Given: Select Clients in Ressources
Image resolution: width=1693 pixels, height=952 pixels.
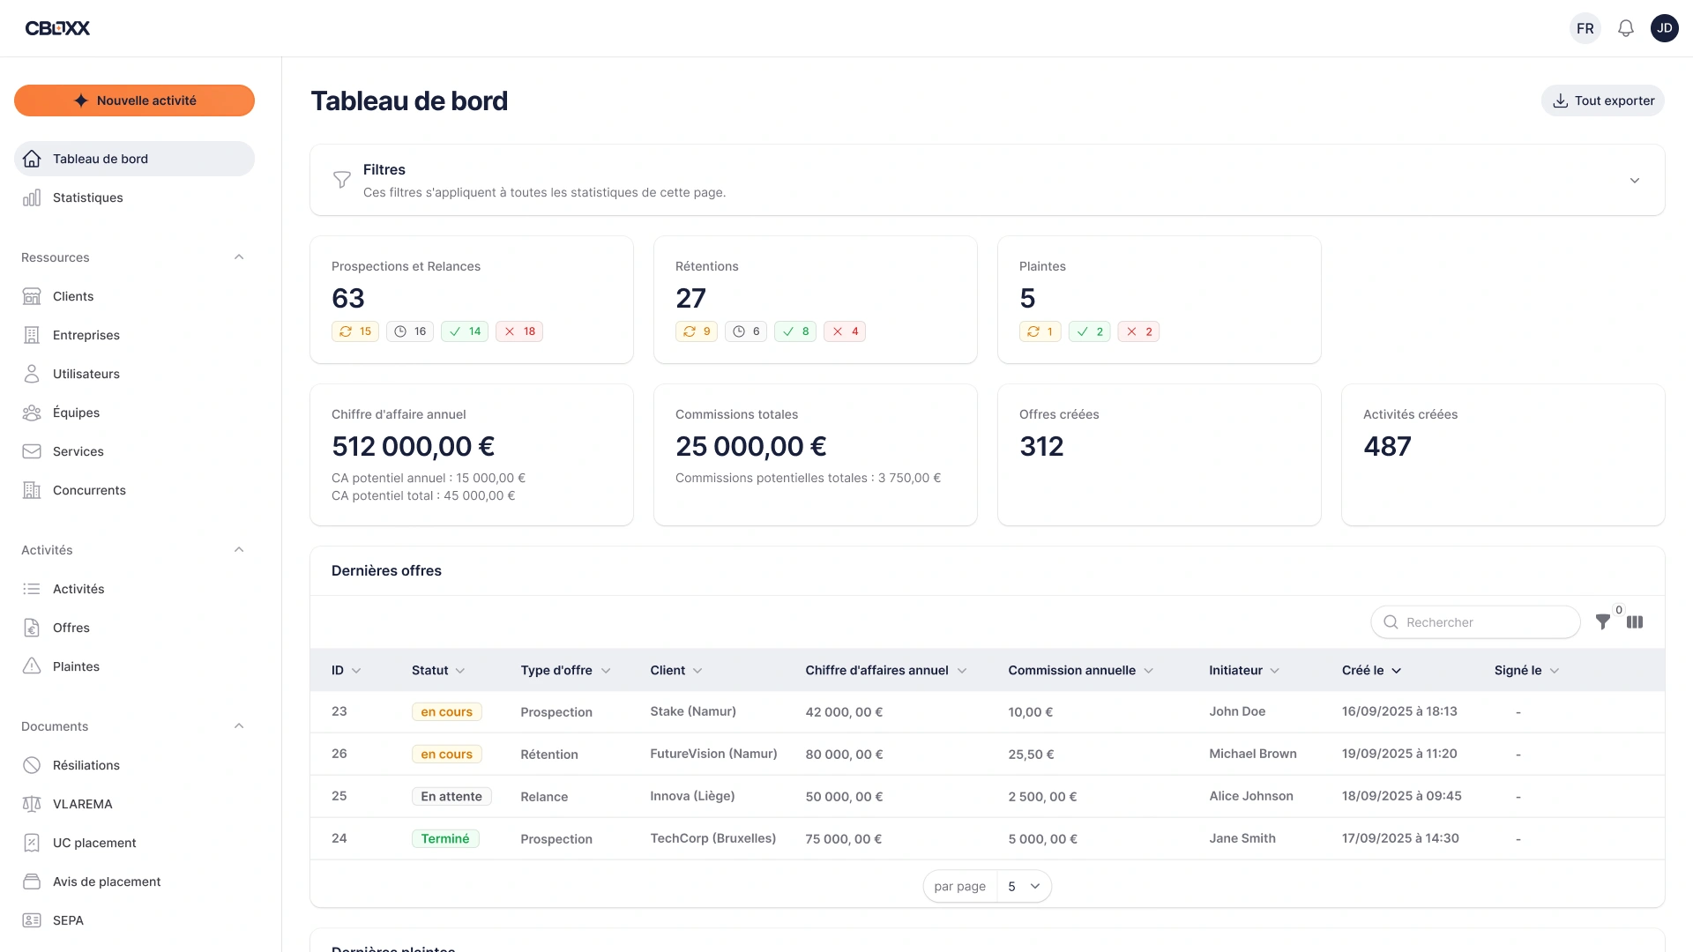Looking at the screenshot, I should (72, 296).
